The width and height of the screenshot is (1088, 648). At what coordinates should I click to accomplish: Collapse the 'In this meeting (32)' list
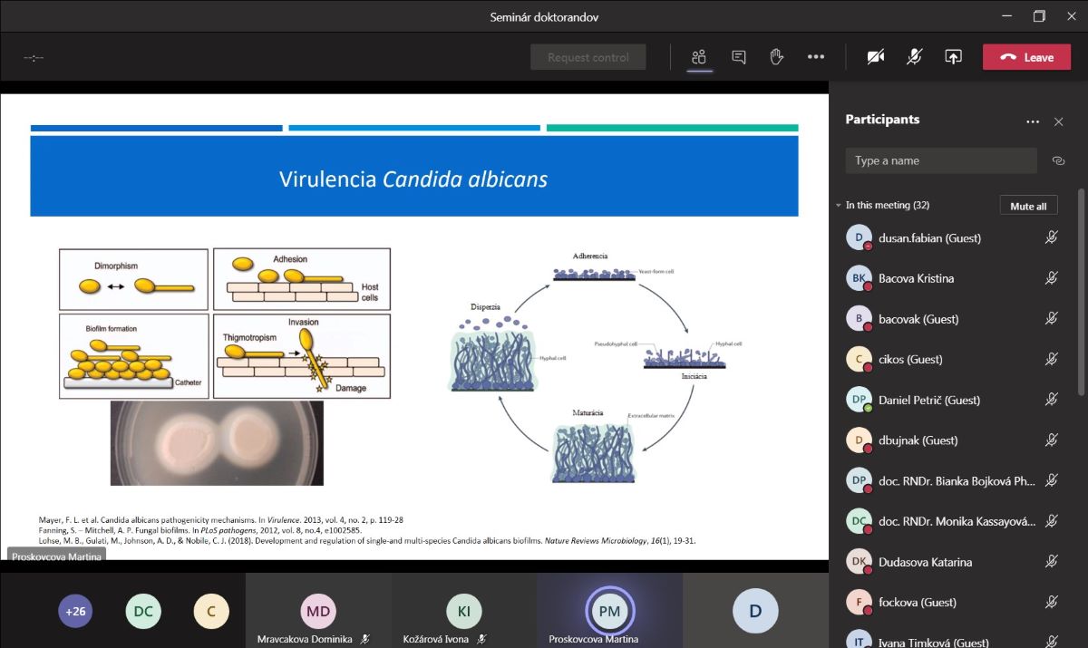pos(839,206)
